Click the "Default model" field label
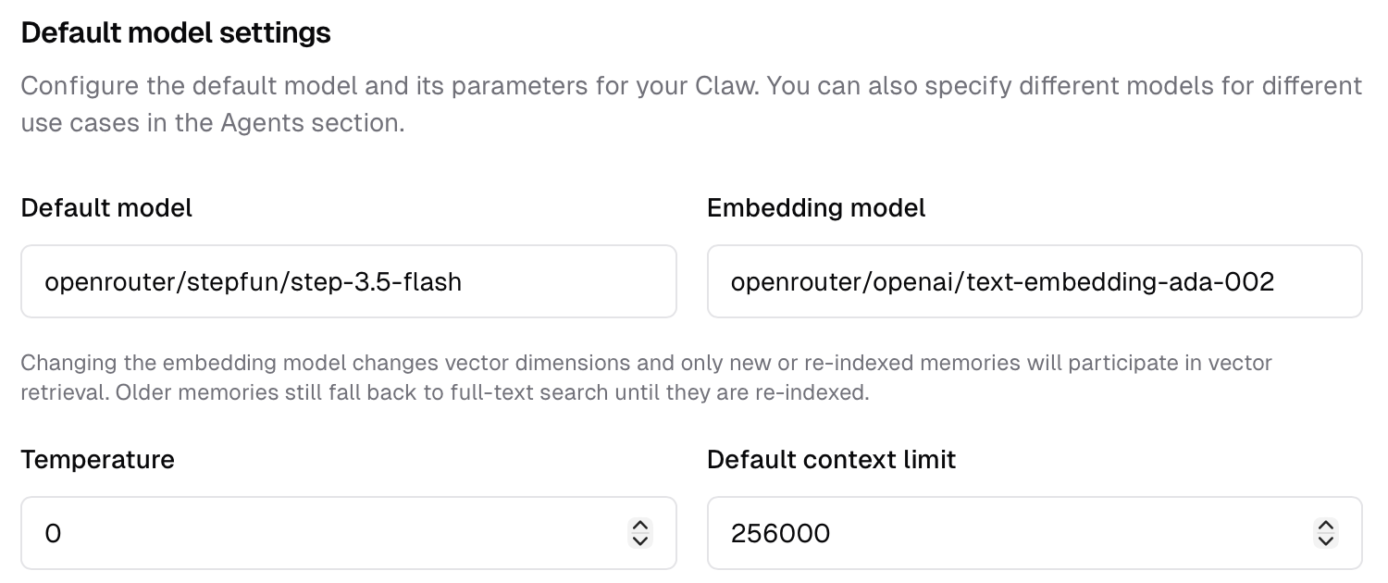The width and height of the screenshot is (1388, 583). (106, 208)
